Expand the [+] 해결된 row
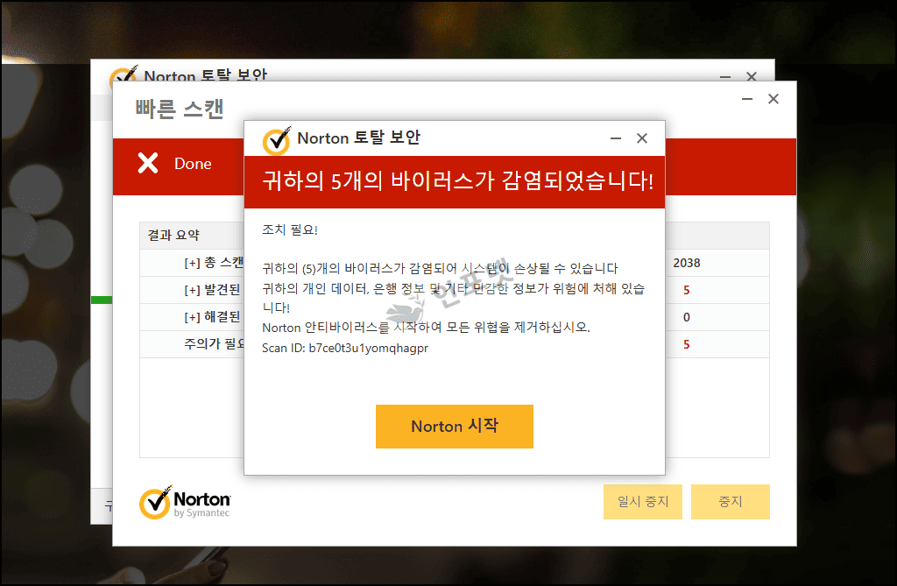The image size is (897, 586). click(x=192, y=317)
